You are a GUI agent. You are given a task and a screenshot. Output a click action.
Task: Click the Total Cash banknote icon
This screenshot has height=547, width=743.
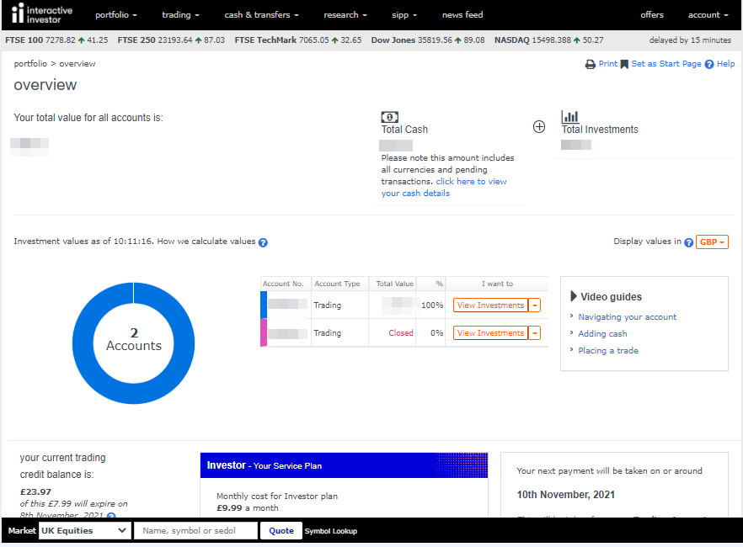tap(390, 117)
